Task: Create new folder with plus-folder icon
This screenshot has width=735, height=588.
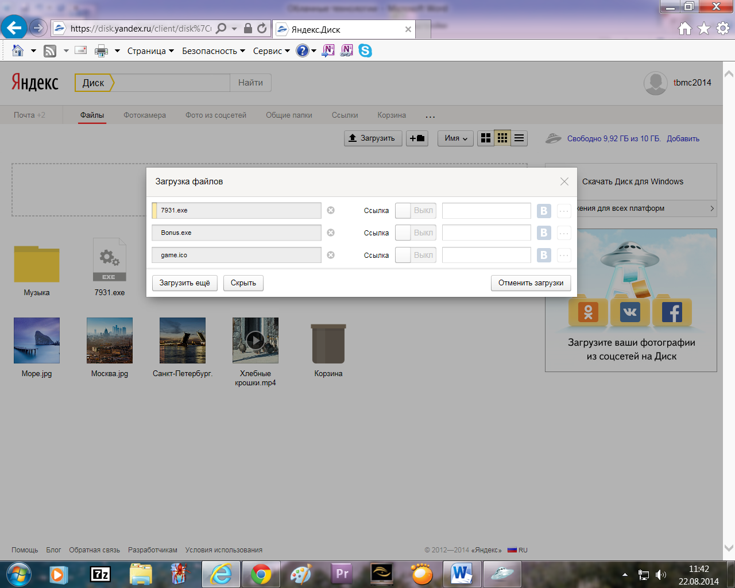Action: (417, 138)
